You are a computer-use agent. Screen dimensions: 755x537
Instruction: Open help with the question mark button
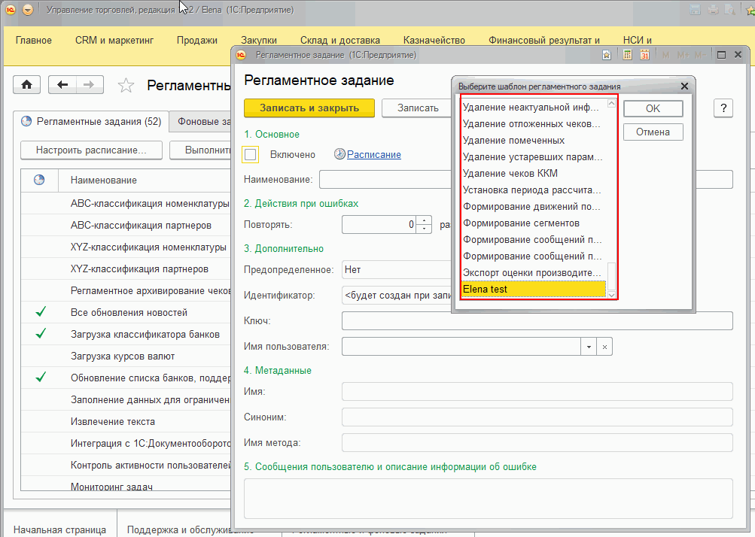(723, 108)
